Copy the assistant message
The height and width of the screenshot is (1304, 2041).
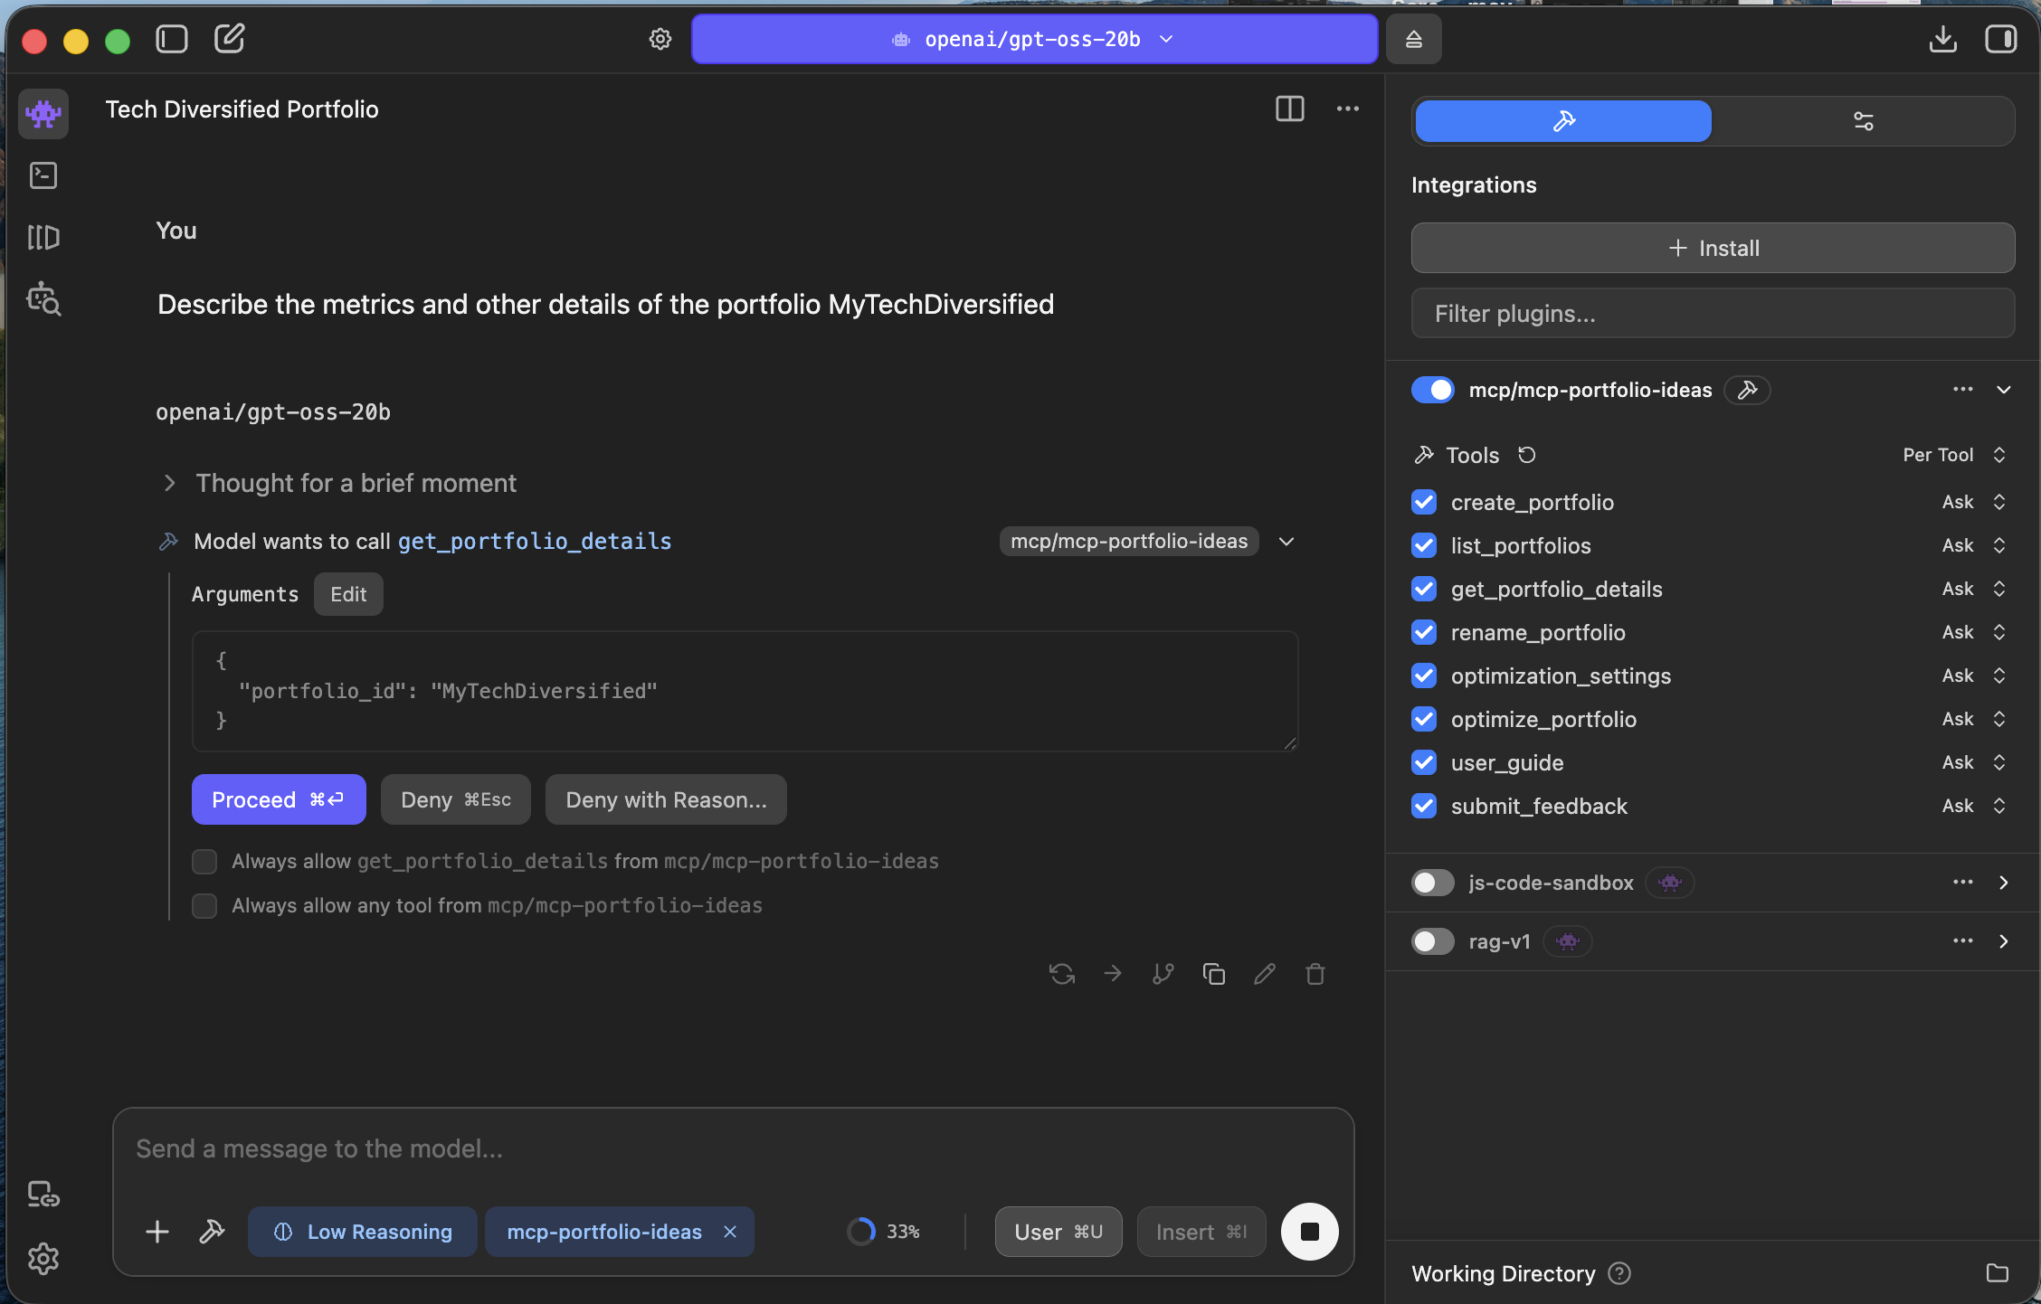[x=1214, y=974]
